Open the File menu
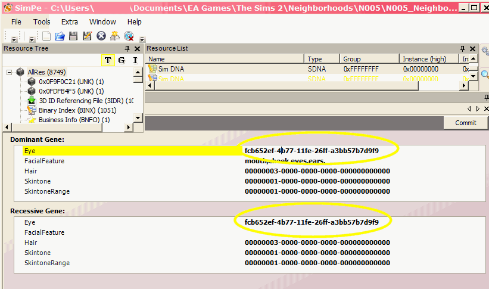The width and height of the screenshot is (489, 289). point(16,22)
